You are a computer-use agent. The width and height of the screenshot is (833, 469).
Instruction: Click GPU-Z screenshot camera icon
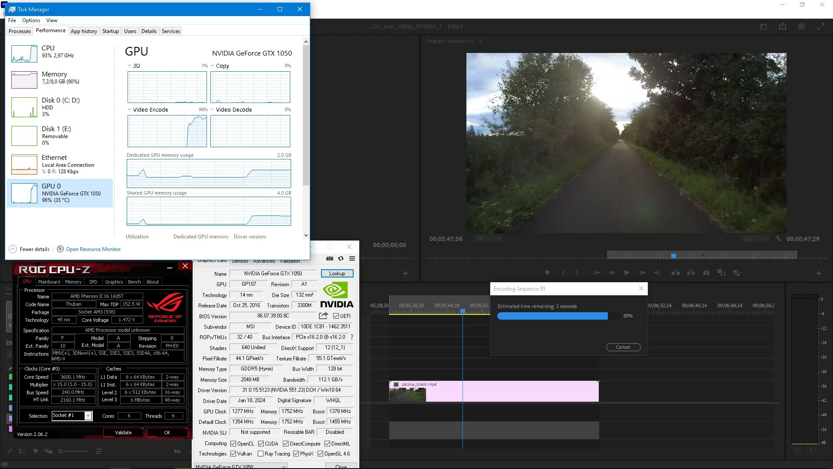330,258
